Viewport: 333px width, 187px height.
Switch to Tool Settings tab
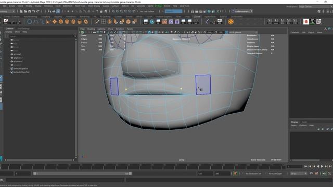tap(23, 29)
